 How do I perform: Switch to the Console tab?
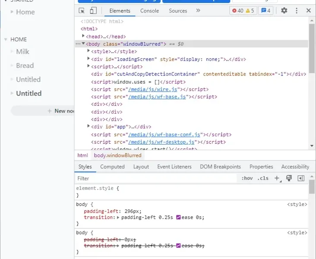tap(149, 11)
